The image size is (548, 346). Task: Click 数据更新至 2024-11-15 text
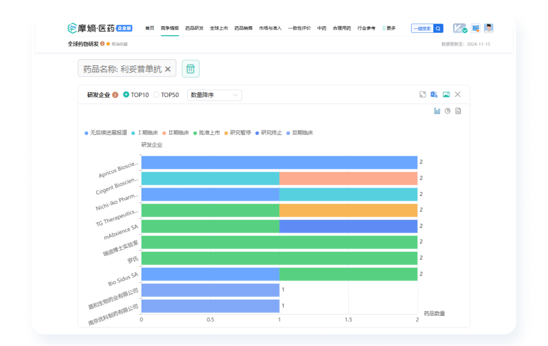pos(466,44)
